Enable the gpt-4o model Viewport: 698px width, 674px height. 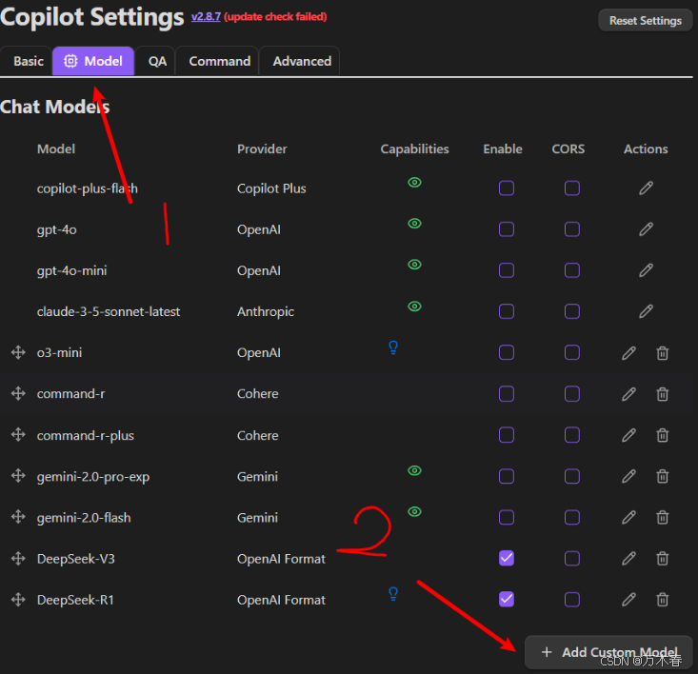[x=507, y=229]
